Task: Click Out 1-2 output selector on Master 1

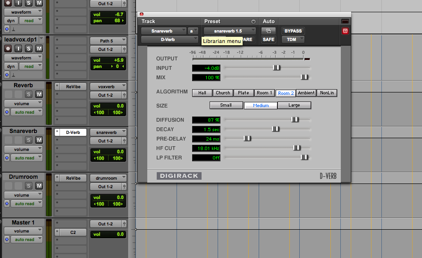Action: coord(106,224)
